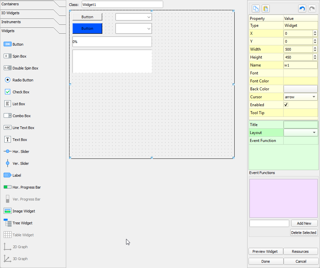Click the Back Color swatch
The height and width of the screenshot is (268, 320).
tap(300, 89)
